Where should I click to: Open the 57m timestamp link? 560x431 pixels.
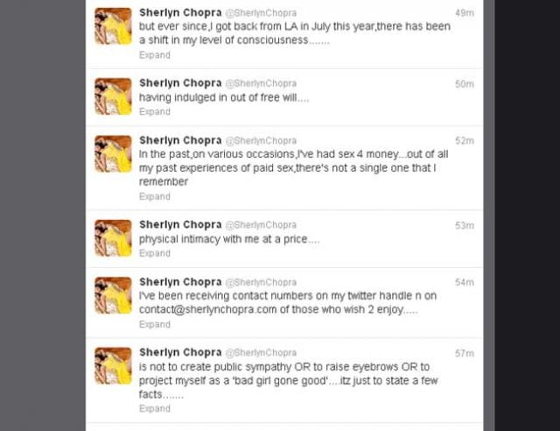coord(465,353)
